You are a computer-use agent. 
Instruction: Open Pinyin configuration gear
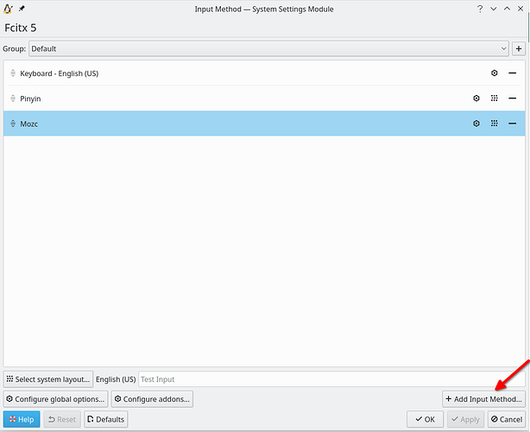(x=476, y=98)
